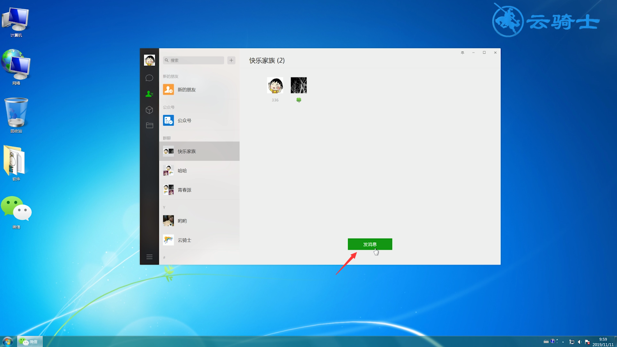Open the Files folder icon in sidebar
This screenshot has height=347, width=617.
tap(149, 125)
